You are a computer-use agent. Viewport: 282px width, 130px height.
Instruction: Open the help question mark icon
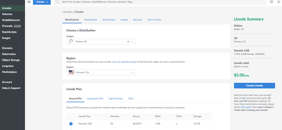pyautogui.click(x=271, y=2)
